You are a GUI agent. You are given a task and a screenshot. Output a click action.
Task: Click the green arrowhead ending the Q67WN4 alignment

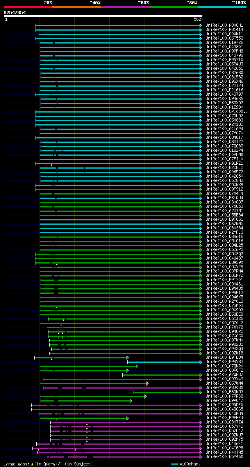[x=147, y=383]
